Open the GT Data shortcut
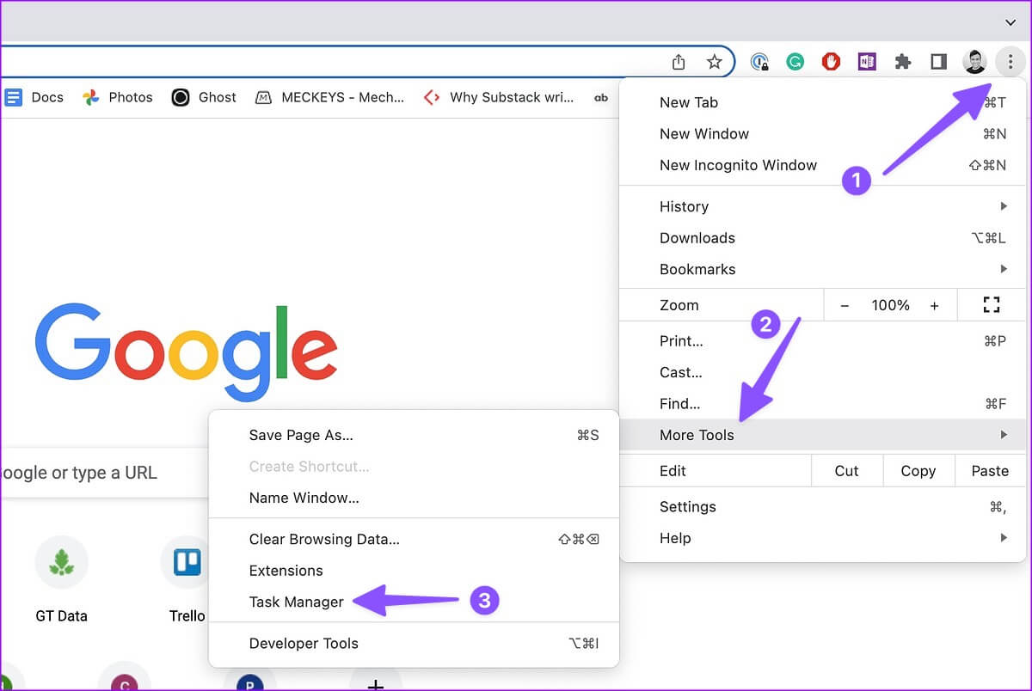This screenshot has width=1032, height=691. [61, 580]
